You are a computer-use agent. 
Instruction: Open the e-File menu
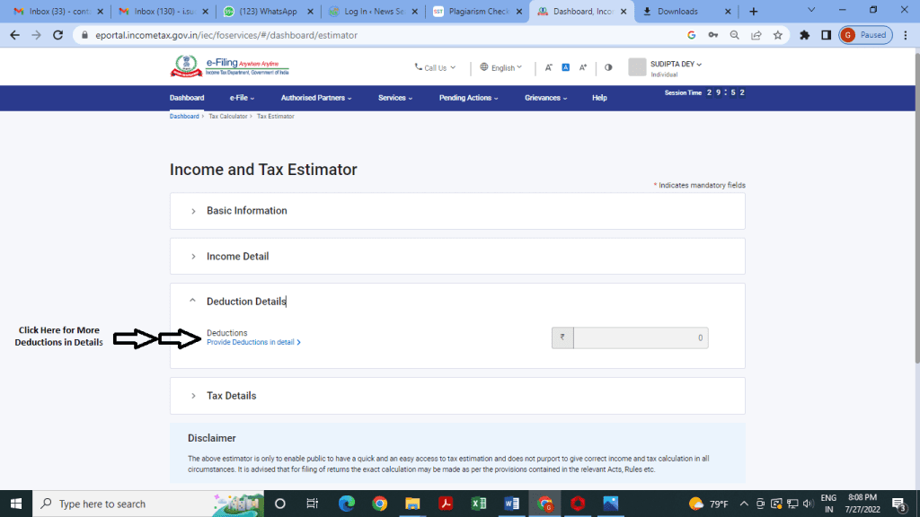point(242,98)
